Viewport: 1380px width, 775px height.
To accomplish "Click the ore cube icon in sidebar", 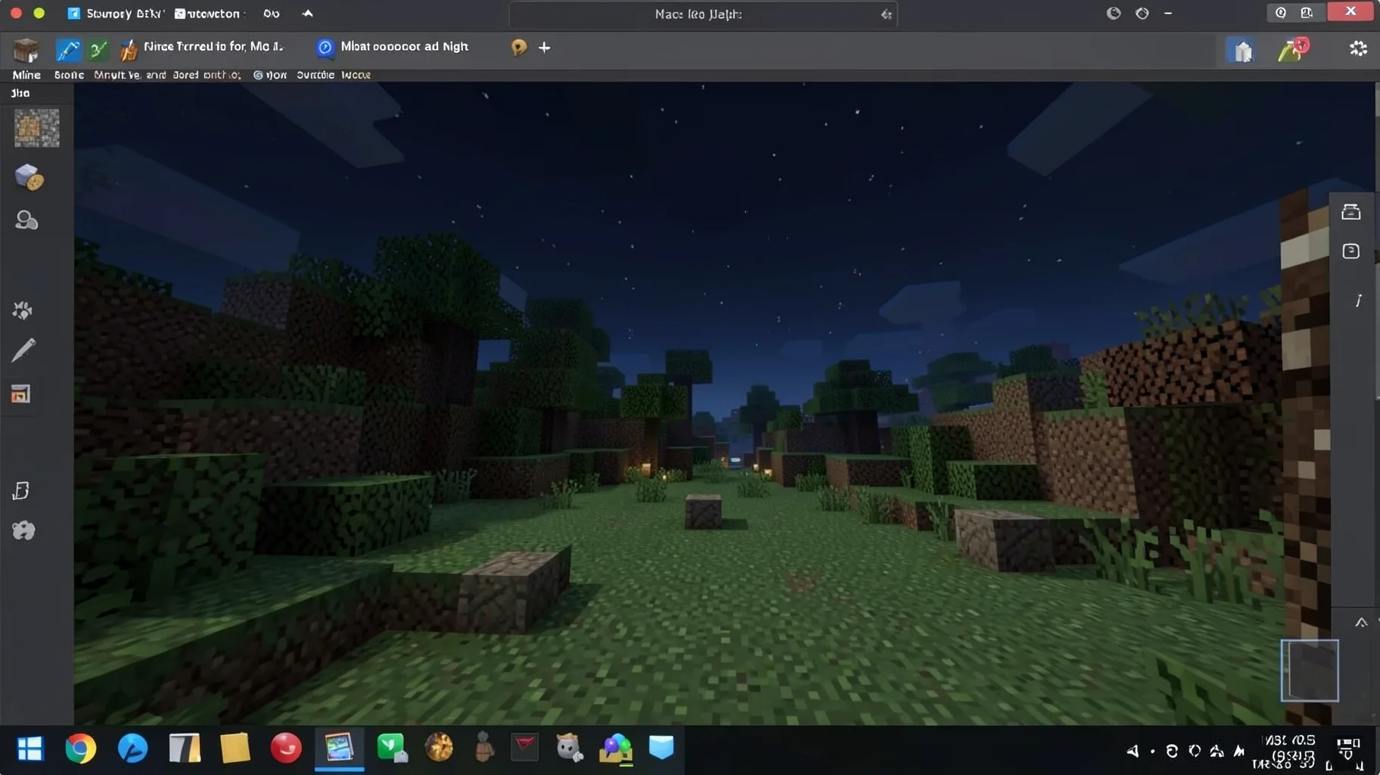I will click(x=29, y=177).
